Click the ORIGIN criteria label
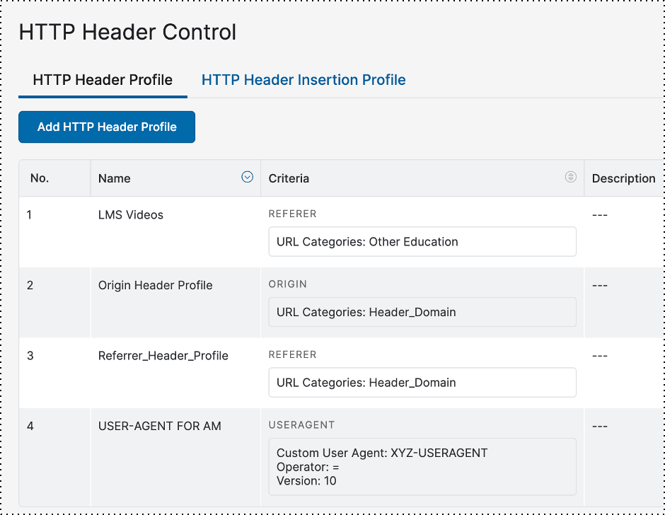 pyautogui.click(x=287, y=284)
